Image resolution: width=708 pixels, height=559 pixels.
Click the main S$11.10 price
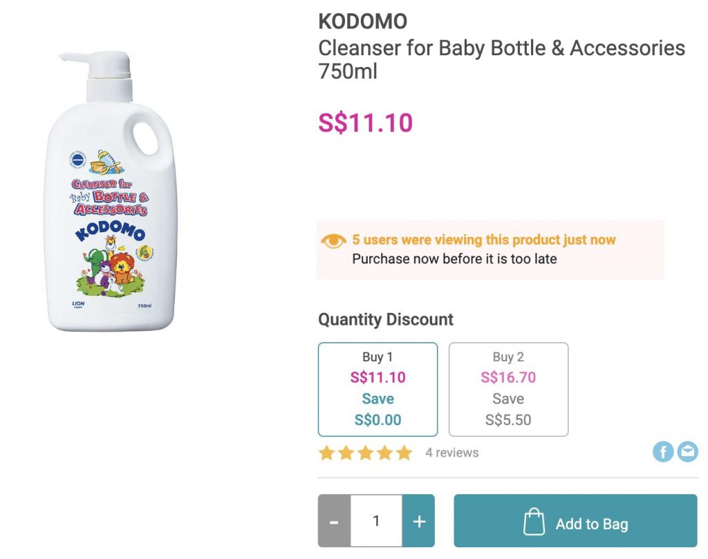coord(365,123)
